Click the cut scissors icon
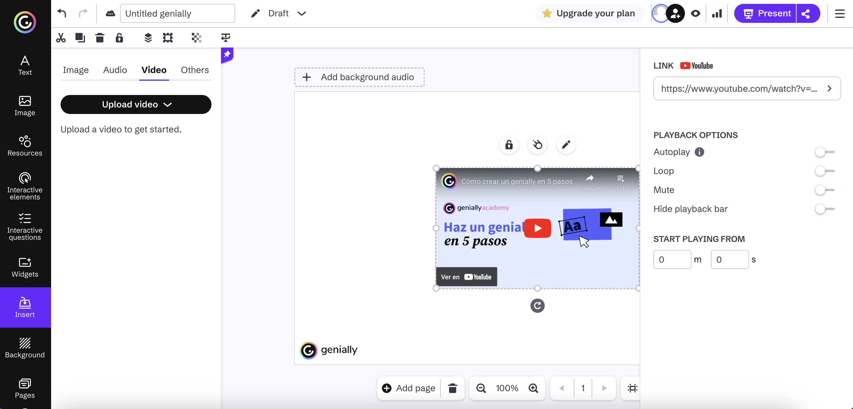The width and height of the screenshot is (853, 409). click(x=61, y=38)
